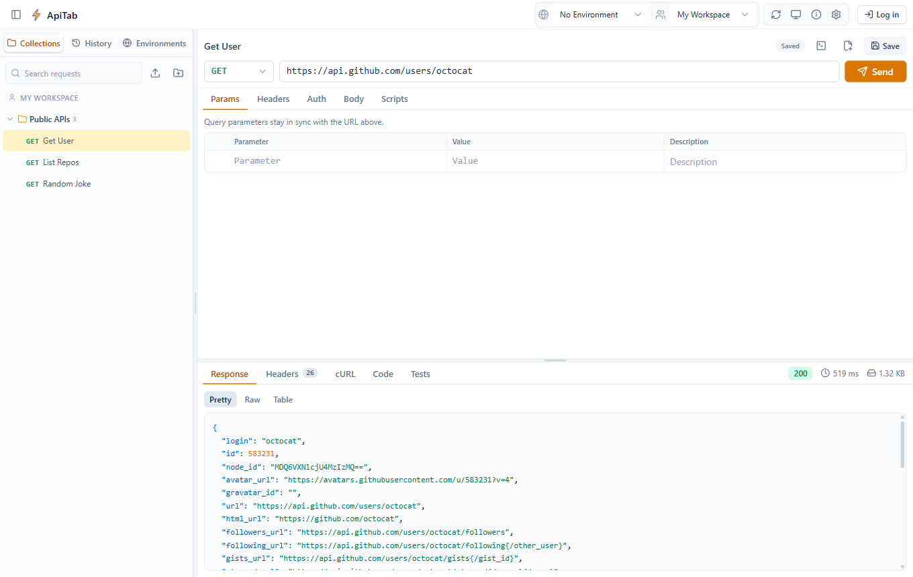Click the request URL field
This screenshot has width=913, height=577.
coord(559,71)
